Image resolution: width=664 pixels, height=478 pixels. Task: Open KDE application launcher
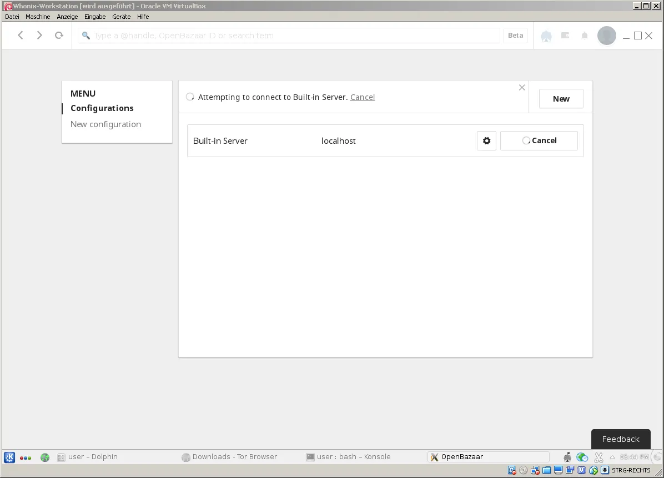[9, 457]
